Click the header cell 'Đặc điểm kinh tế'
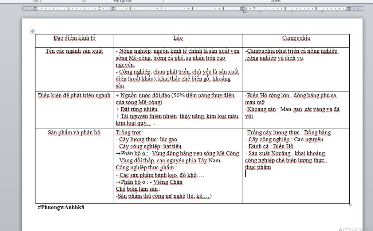The height and width of the screenshot is (231, 373). (x=74, y=38)
